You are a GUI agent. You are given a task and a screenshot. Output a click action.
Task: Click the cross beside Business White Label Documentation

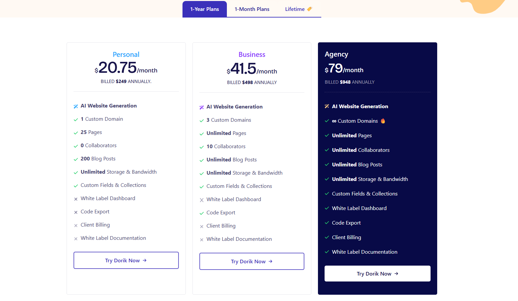(202, 239)
